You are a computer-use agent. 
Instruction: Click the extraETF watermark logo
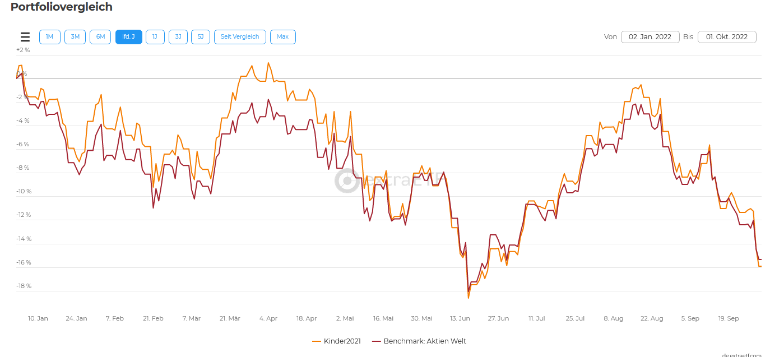(x=347, y=180)
